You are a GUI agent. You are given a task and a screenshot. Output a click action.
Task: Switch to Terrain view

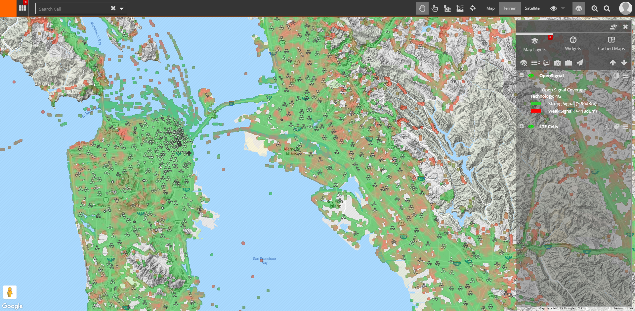(510, 8)
